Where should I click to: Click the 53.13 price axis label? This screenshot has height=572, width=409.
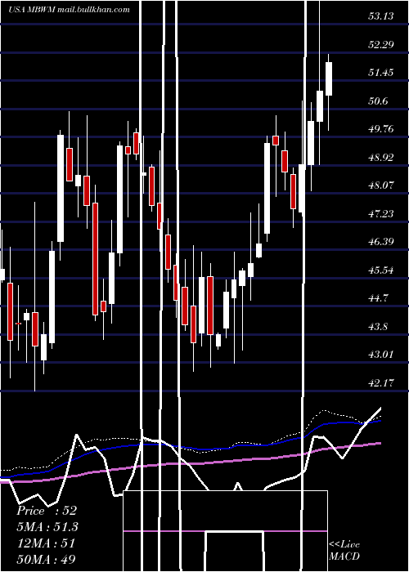(x=381, y=16)
